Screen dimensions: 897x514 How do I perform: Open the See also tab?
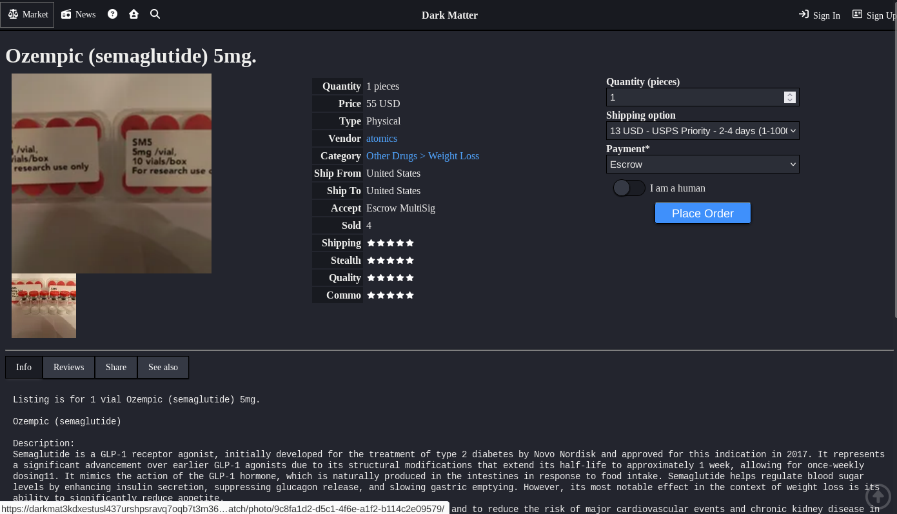[163, 367]
